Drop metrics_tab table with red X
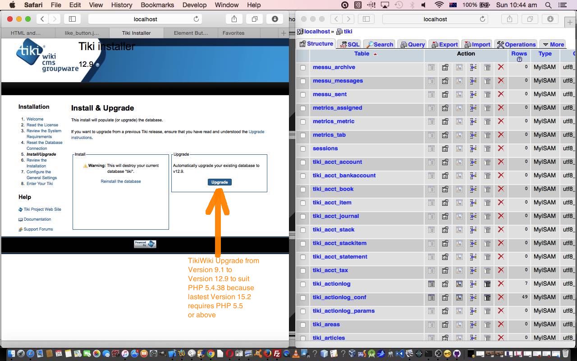 click(501, 135)
